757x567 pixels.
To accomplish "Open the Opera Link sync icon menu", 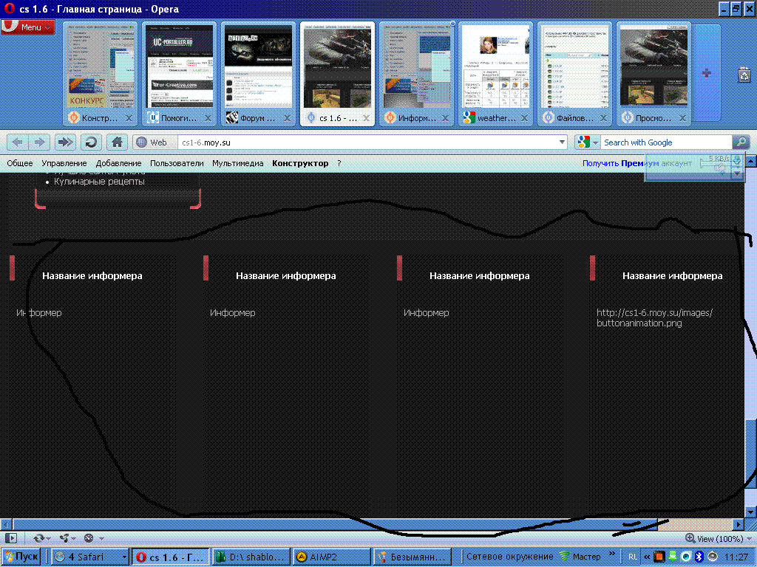I will coord(37,538).
